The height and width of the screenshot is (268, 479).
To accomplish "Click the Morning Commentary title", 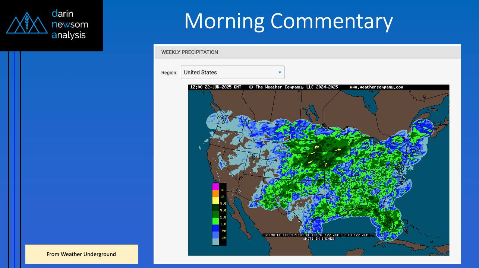I will pos(288,21).
